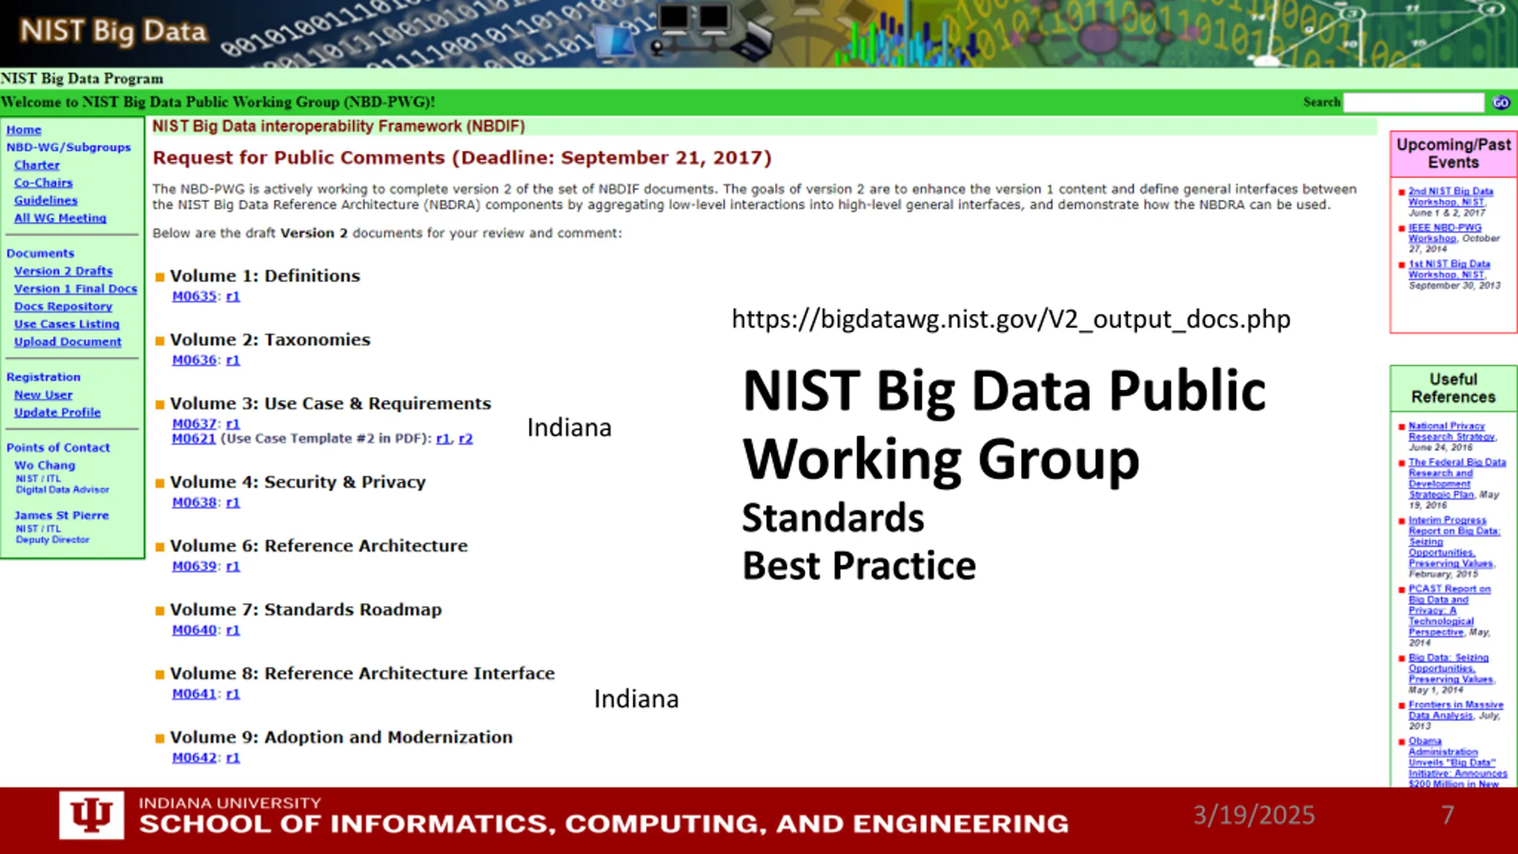Click James St Pierre contact name

62,515
